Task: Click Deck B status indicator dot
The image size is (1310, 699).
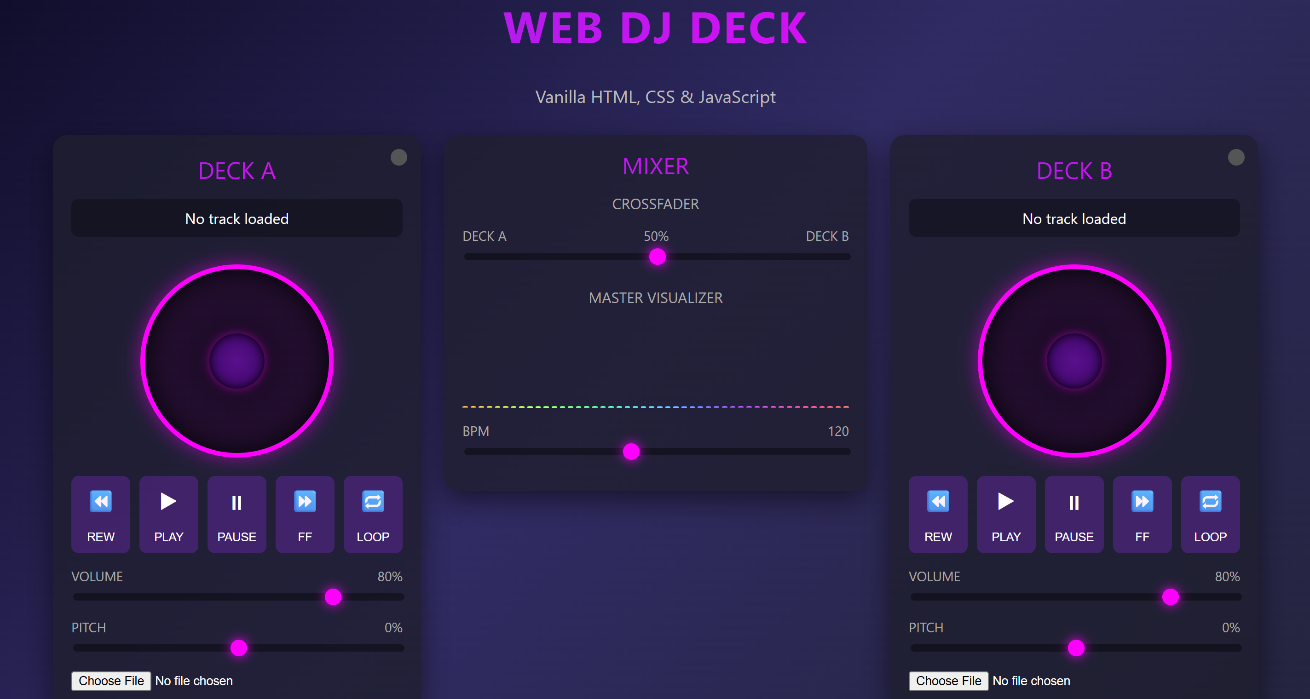Action: click(1236, 158)
